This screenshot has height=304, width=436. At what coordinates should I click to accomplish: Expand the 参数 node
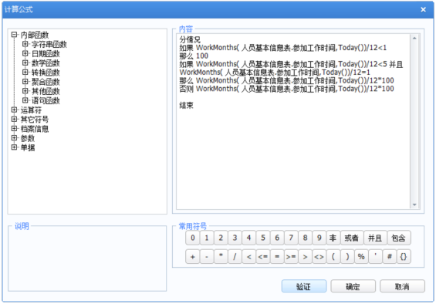tap(14, 138)
